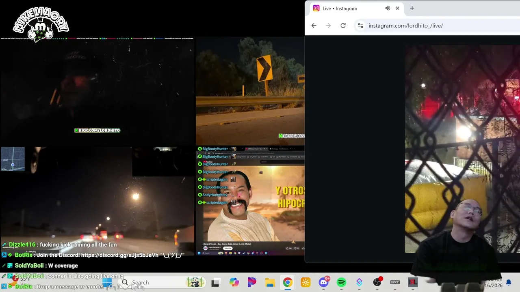The width and height of the screenshot is (520, 292).
Task: Open Task View on the taskbar
Action: coord(215,282)
